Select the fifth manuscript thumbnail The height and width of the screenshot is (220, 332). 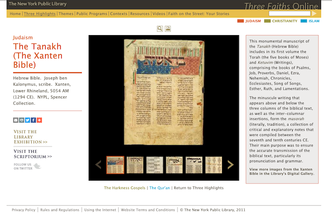pyautogui.click(x=194, y=165)
